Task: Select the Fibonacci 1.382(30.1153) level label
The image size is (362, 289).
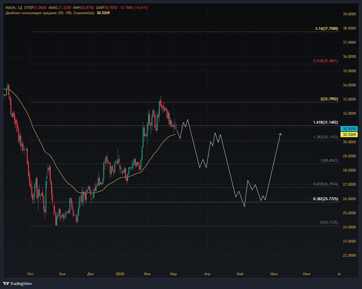Action: 325,137
